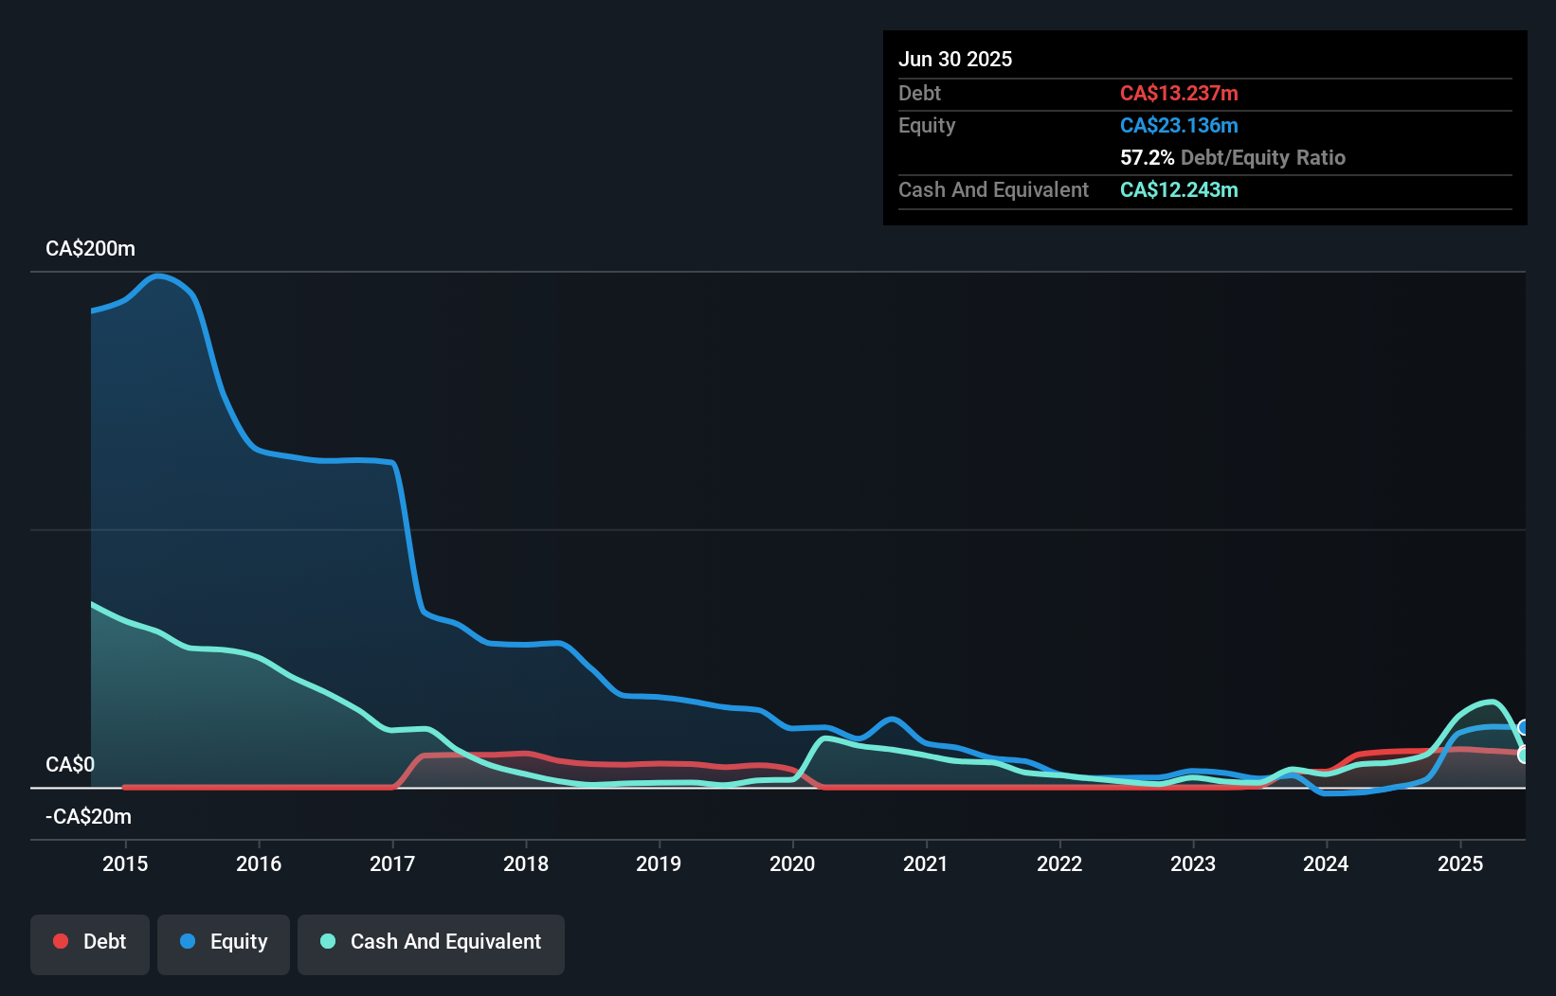Click the Jun 30 2025 tooltip header
The width and height of the screenshot is (1556, 996).
[955, 59]
